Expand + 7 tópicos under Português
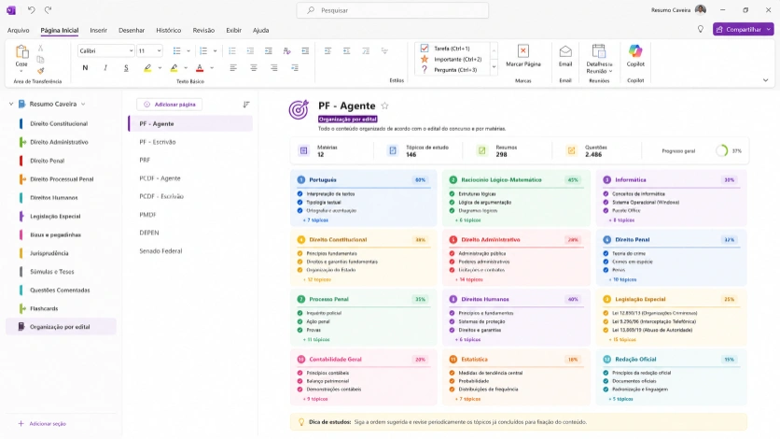This screenshot has height=439, width=780. [315, 220]
